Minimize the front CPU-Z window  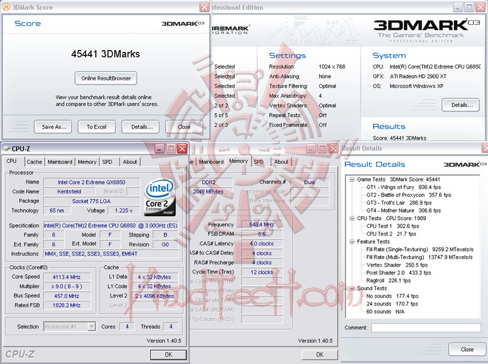pyautogui.click(x=160, y=149)
